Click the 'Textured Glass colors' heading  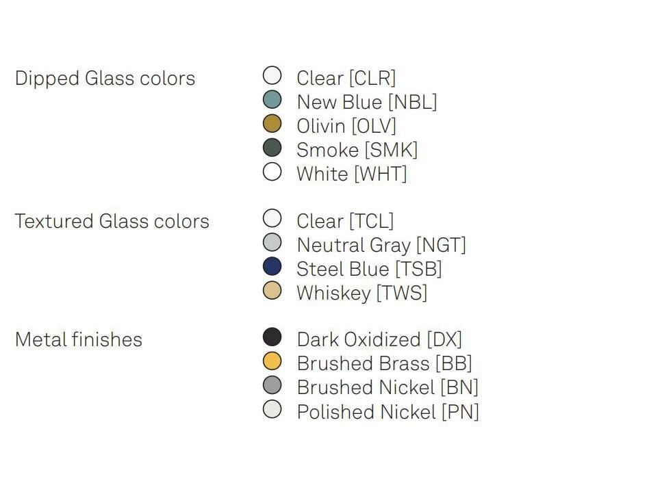tap(112, 222)
